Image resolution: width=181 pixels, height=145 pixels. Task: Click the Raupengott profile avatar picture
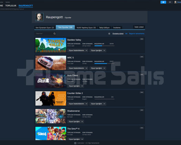coord(39,17)
